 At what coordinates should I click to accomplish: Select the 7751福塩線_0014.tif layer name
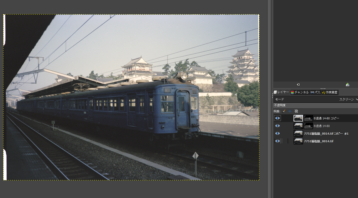pyautogui.click(x=319, y=141)
